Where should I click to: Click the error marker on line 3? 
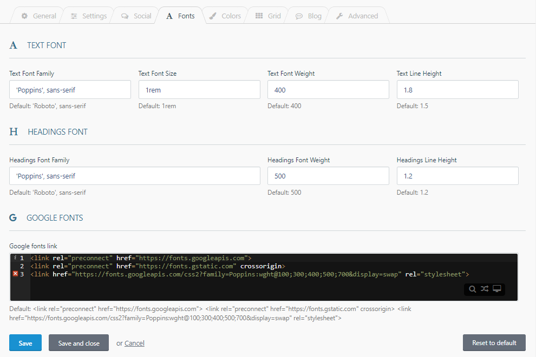(x=15, y=274)
